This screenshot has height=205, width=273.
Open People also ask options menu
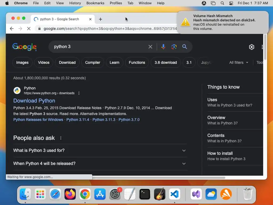point(61,138)
